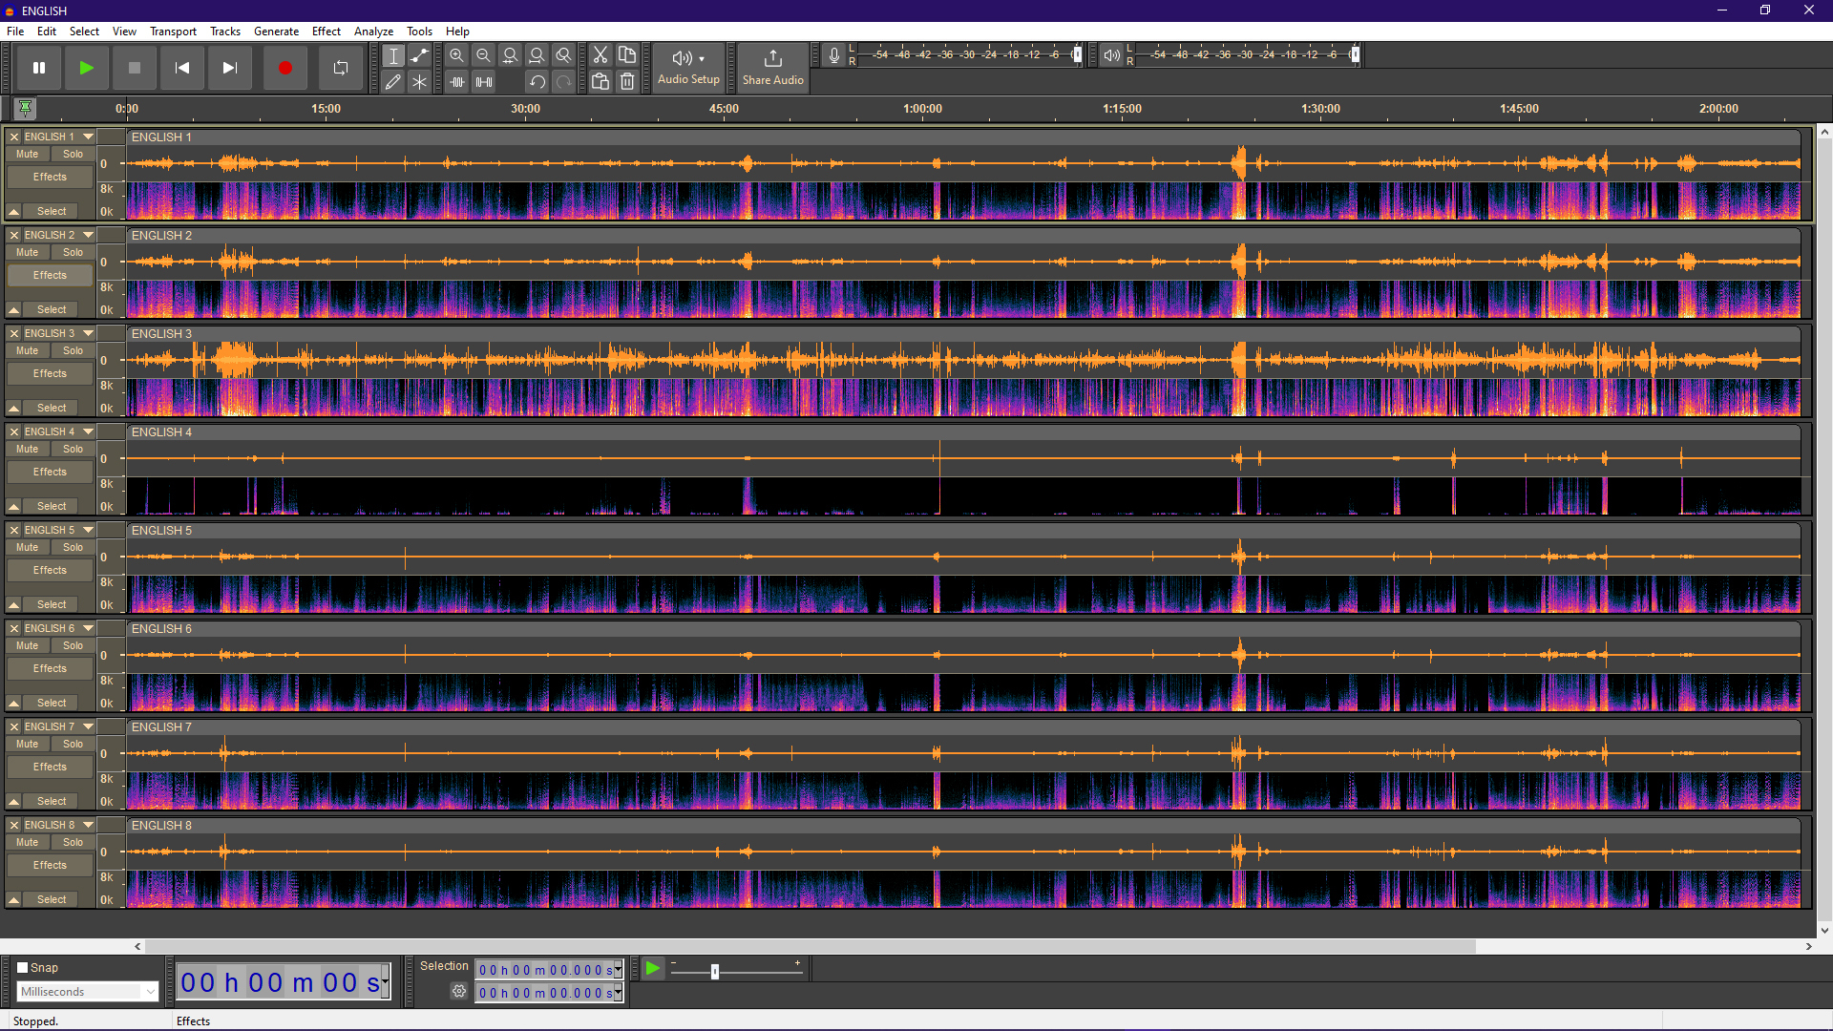Click the Cut scissors icon
The image size is (1833, 1031).
click(600, 55)
